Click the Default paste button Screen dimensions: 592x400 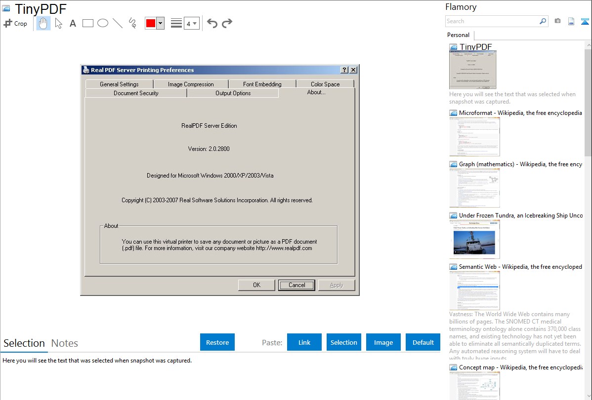click(423, 342)
